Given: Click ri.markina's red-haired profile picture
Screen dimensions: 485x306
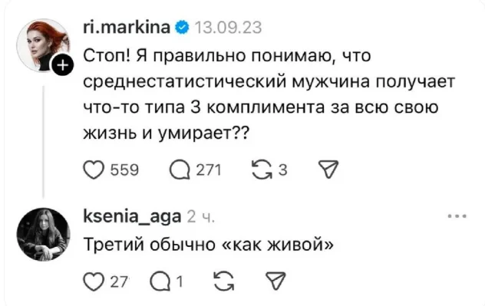Looking at the screenshot, I should [43, 45].
